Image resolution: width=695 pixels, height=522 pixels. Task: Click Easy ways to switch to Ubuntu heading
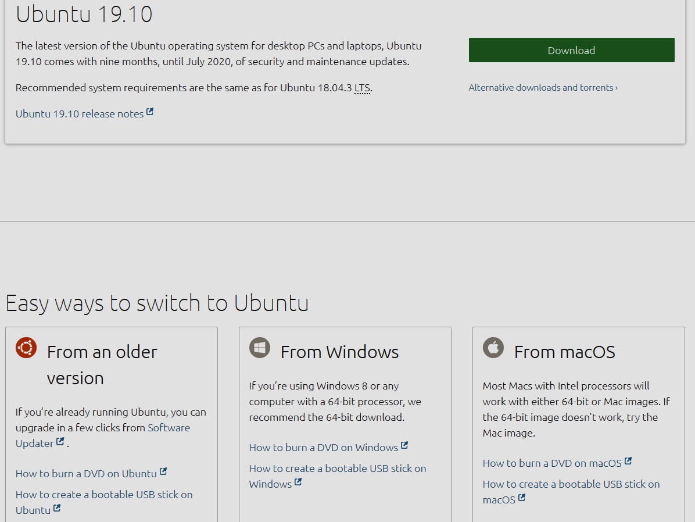[x=157, y=303]
